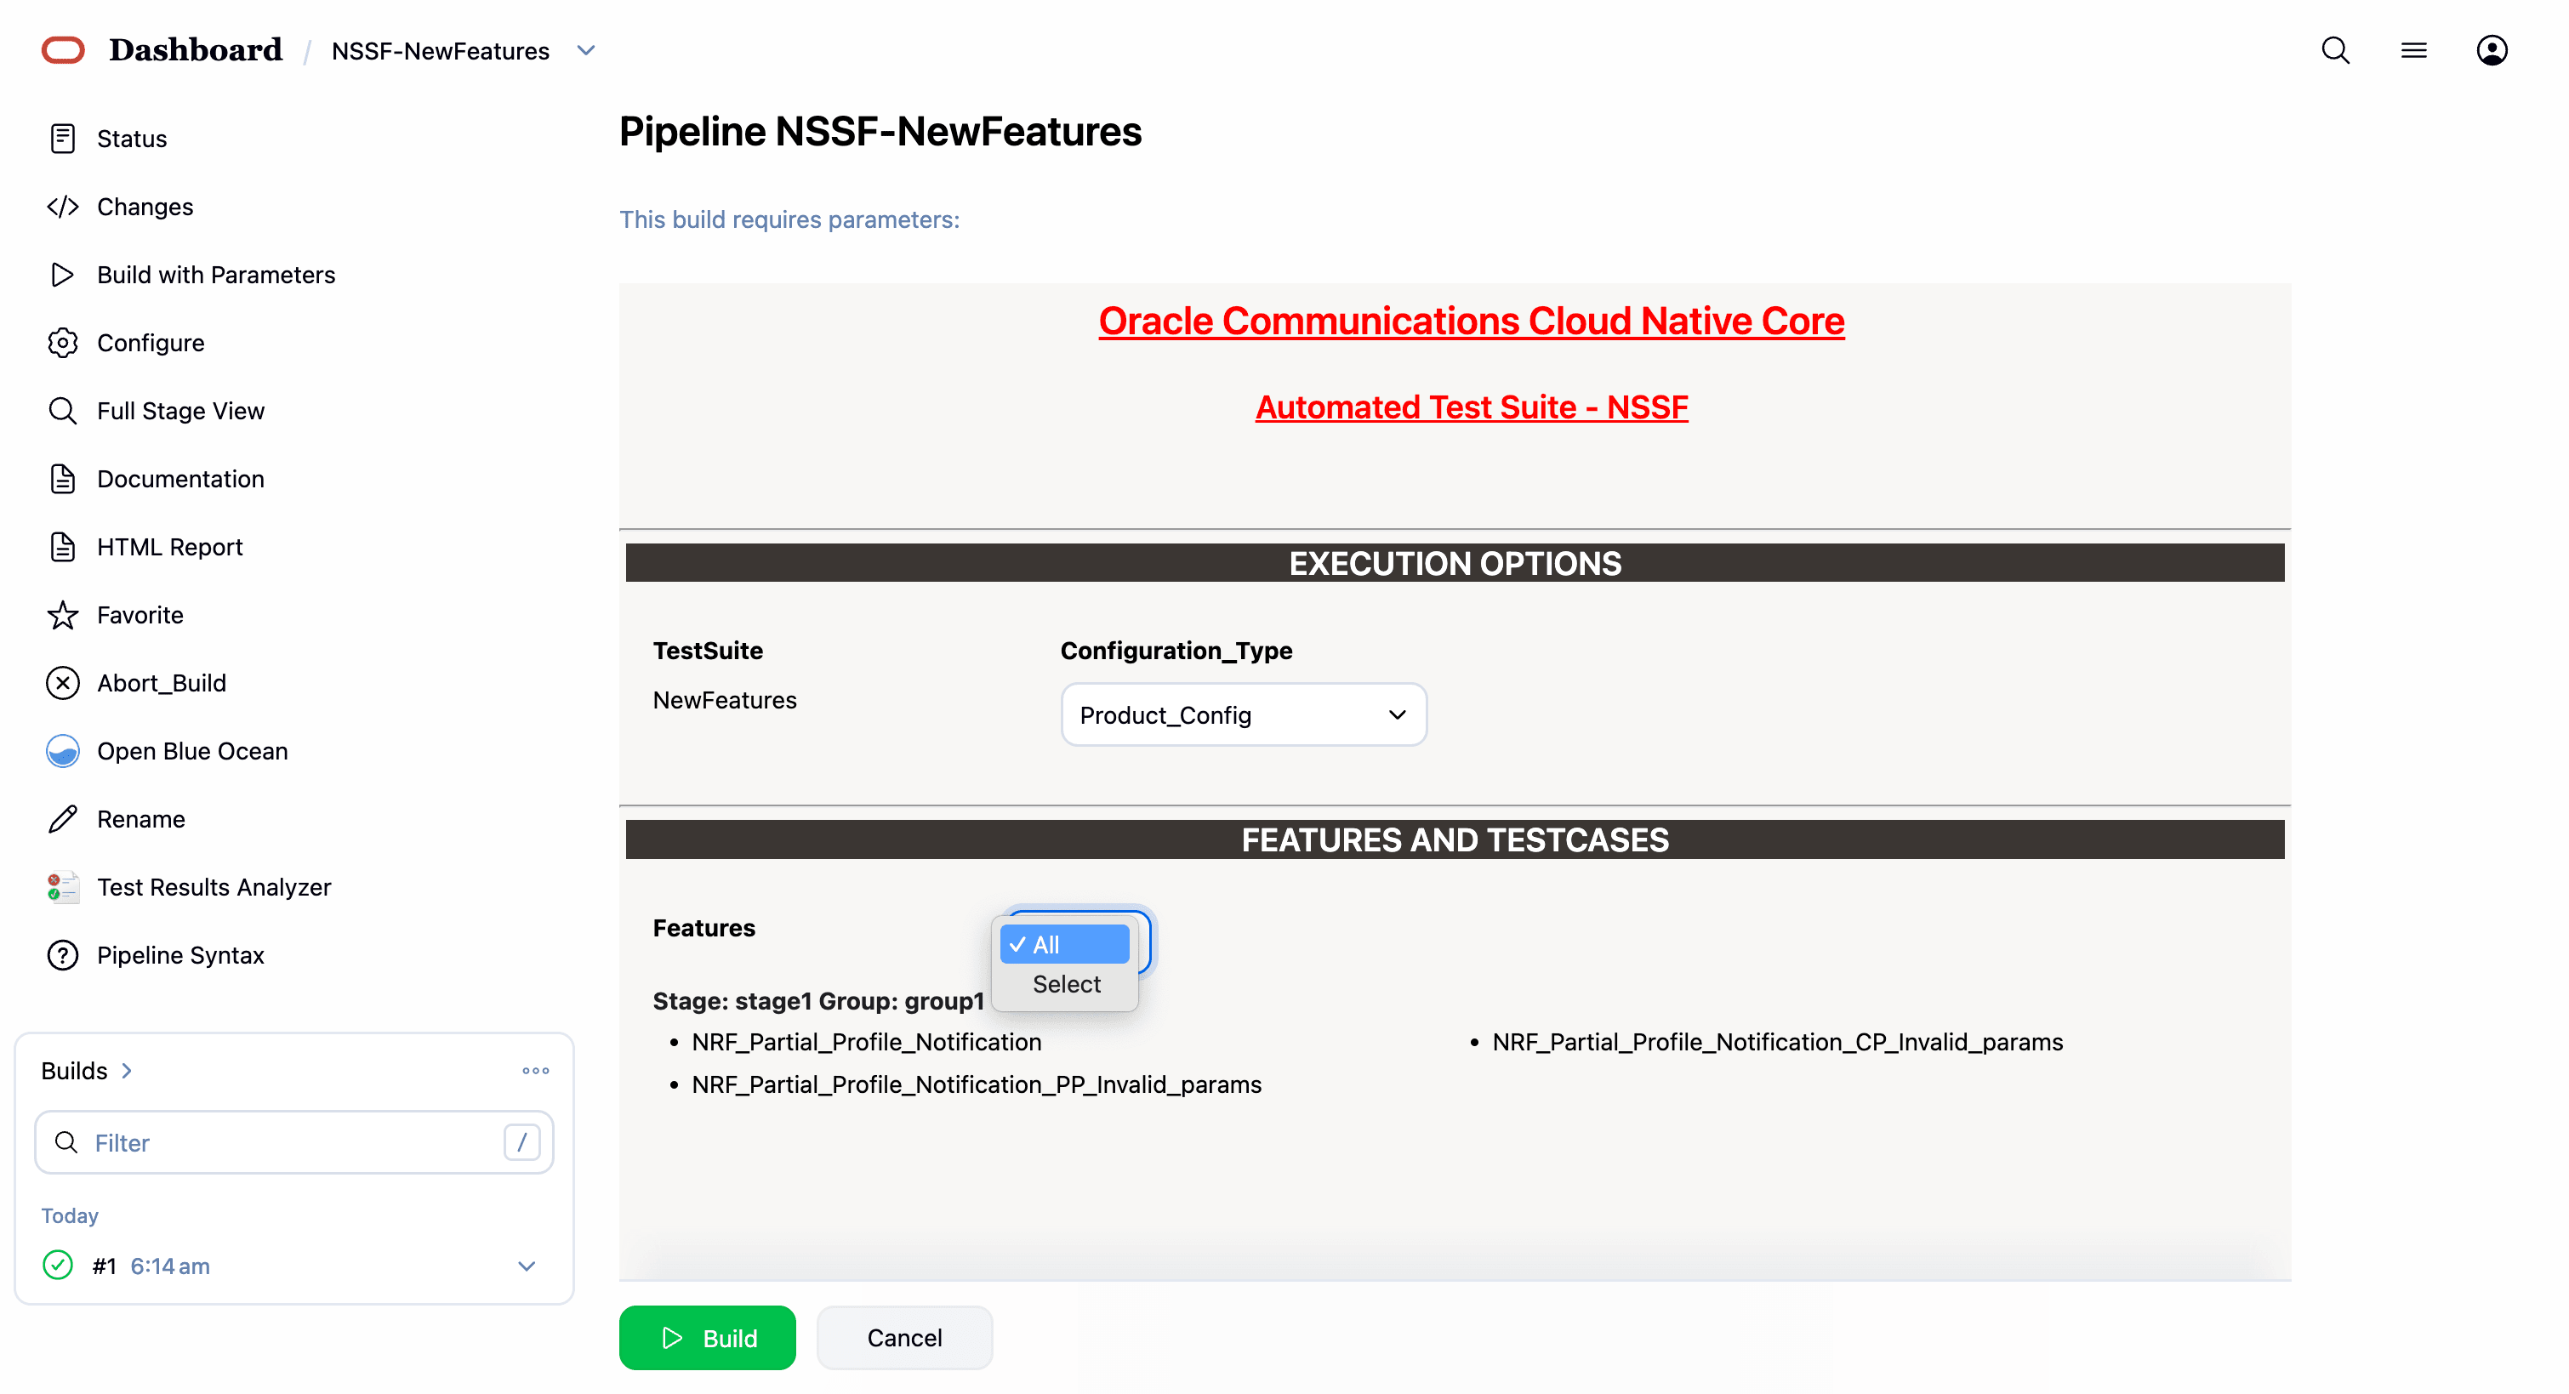Expand the NSSF-NewFeatures breadcrumb chevron
The width and height of the screenshot is (2569, 1394).
(586, 50)
